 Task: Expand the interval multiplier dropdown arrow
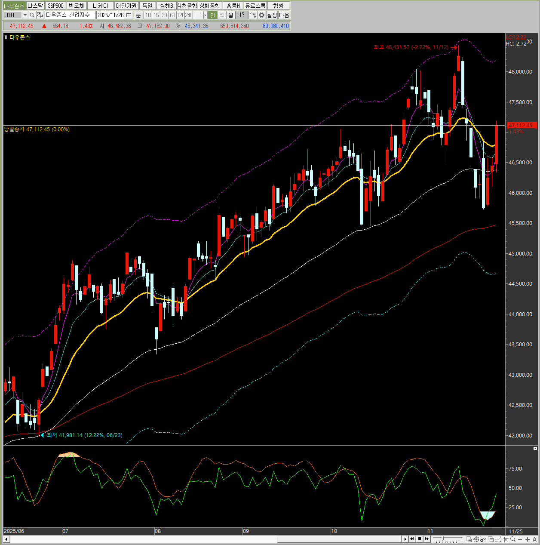205,15
